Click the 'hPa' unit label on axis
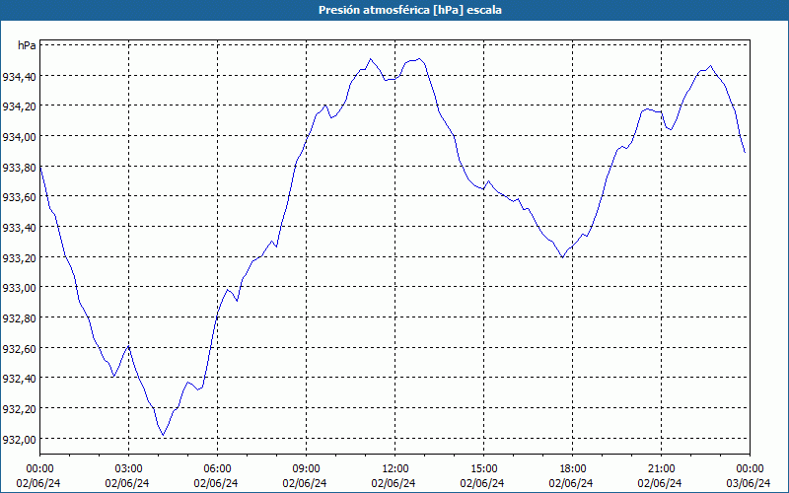789x493 pixels. tap(27, 45)
